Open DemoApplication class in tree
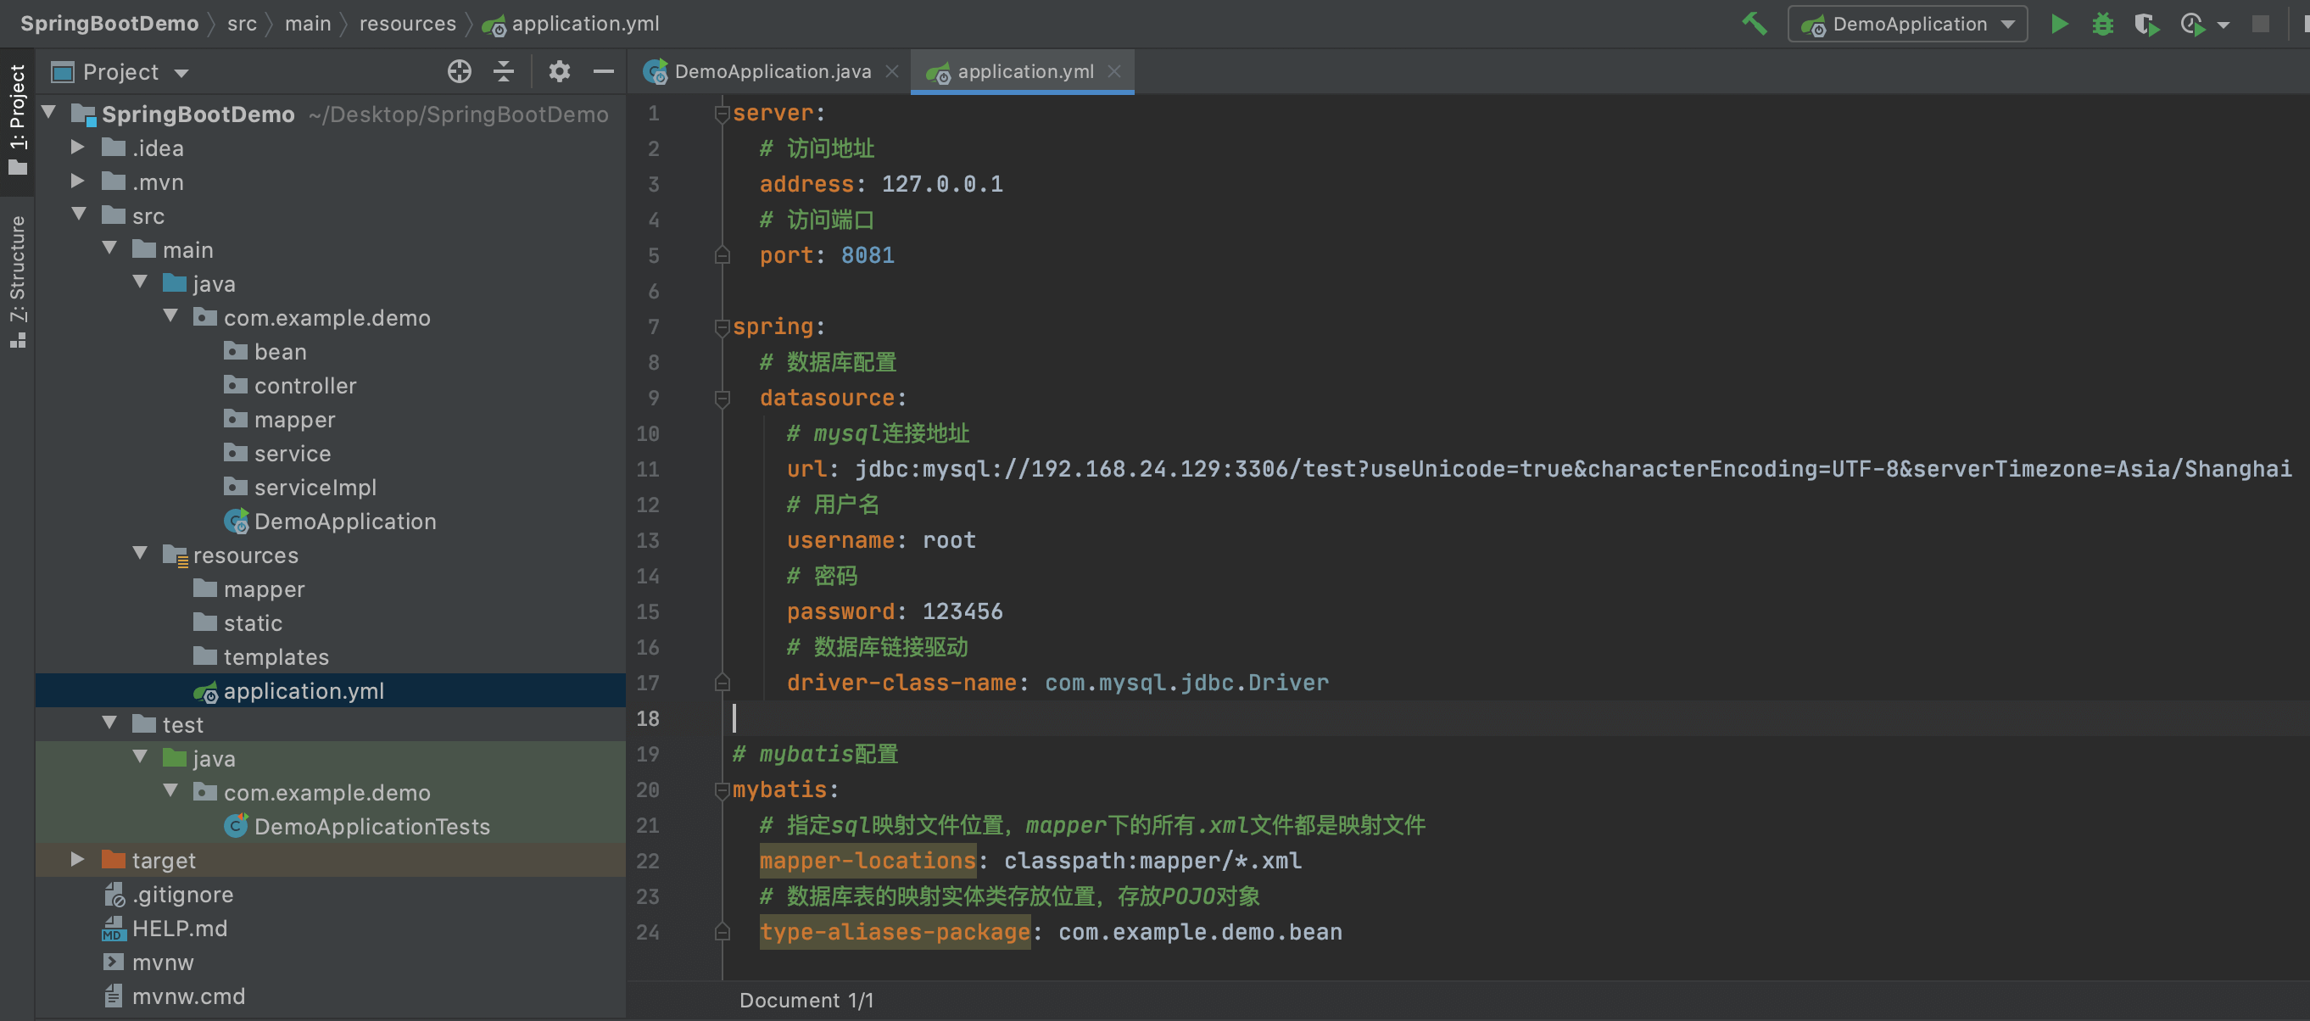The height and width of the screenshot is (1021, 2310). (x=344, y=522)
